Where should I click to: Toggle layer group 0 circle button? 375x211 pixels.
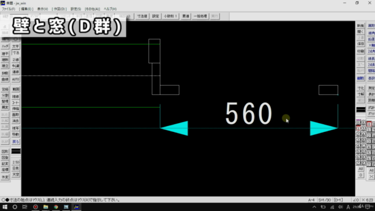pos(358,122)
